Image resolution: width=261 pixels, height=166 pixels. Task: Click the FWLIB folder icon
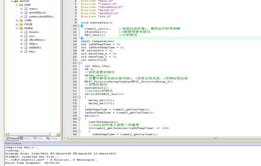[x=21, y=24]
